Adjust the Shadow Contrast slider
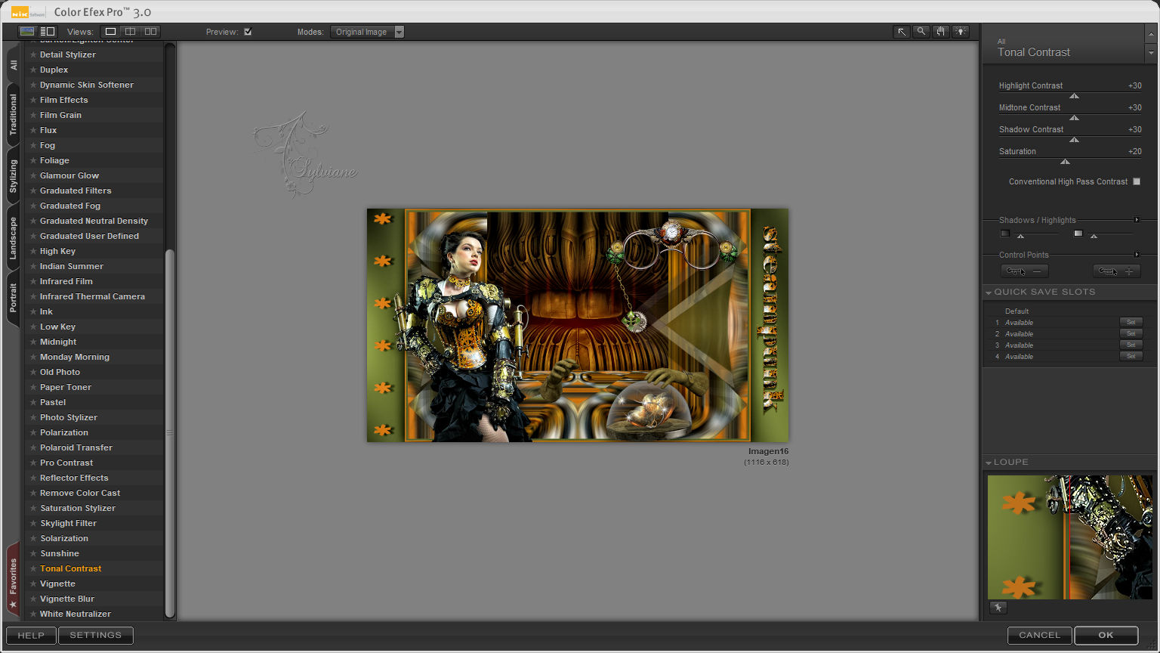 [1074, 140]
